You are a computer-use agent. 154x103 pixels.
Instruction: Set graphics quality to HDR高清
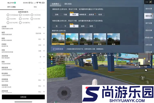83,14
